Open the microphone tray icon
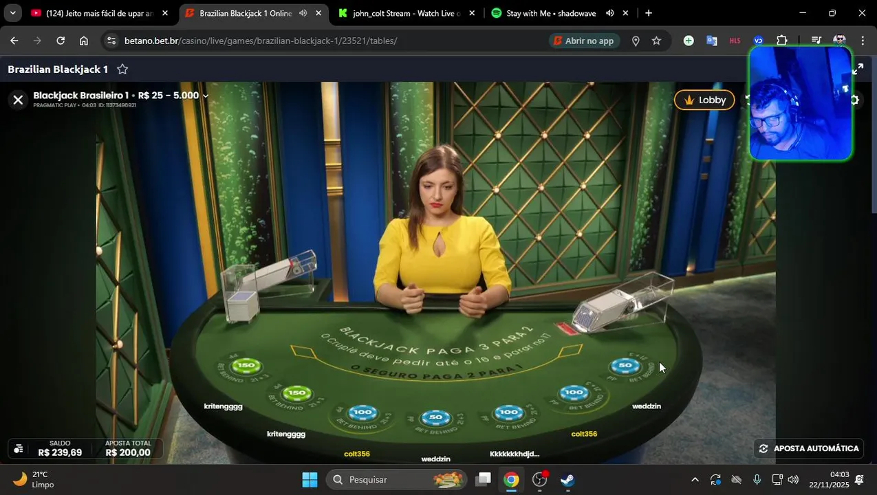The image size is (877, 495). tap(757, 479)
